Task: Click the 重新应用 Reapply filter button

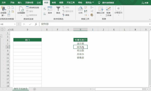Action: tap(68, 11)
